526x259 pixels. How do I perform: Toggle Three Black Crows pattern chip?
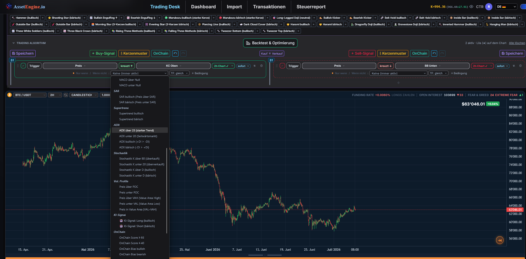[83, 31]
